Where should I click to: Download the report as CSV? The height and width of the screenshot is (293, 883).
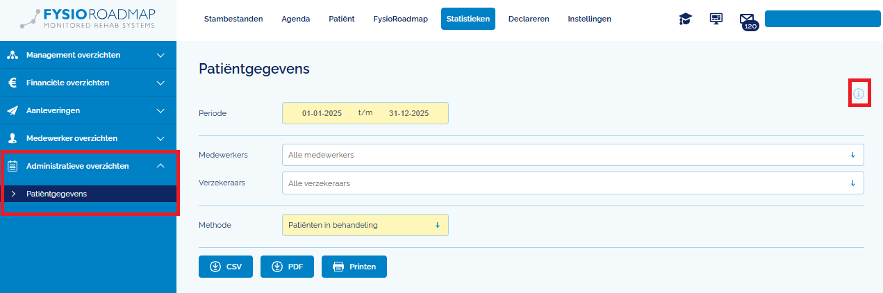click(x=226, y=267)
